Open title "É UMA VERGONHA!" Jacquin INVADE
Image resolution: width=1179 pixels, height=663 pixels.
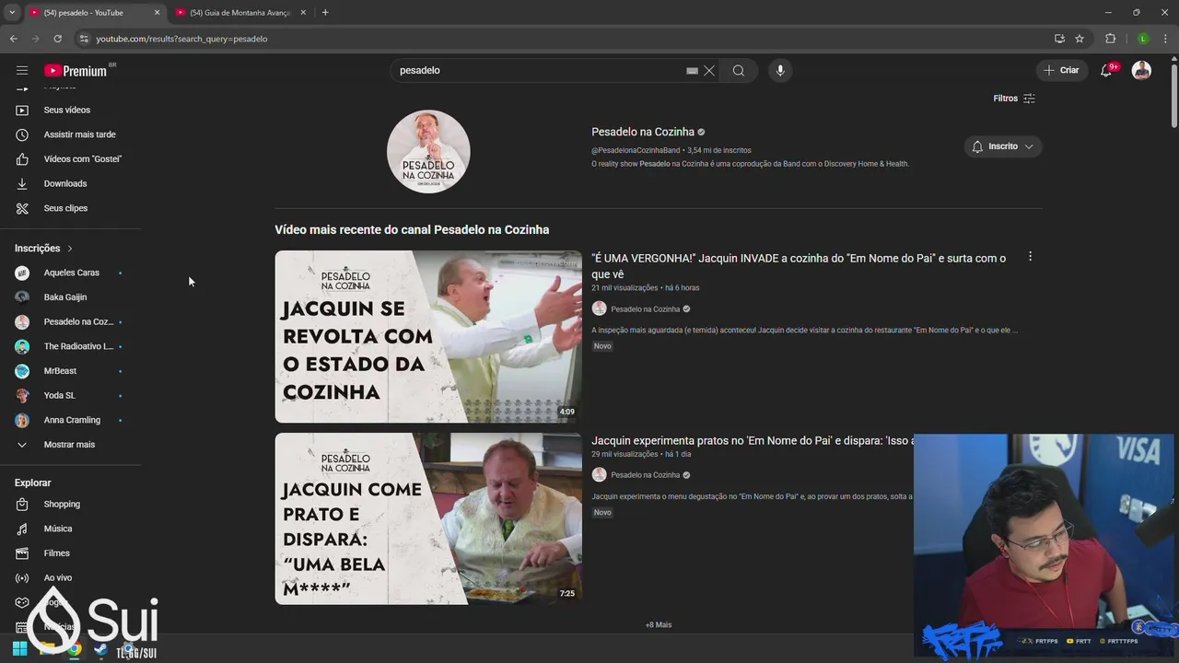click(799, 266)
